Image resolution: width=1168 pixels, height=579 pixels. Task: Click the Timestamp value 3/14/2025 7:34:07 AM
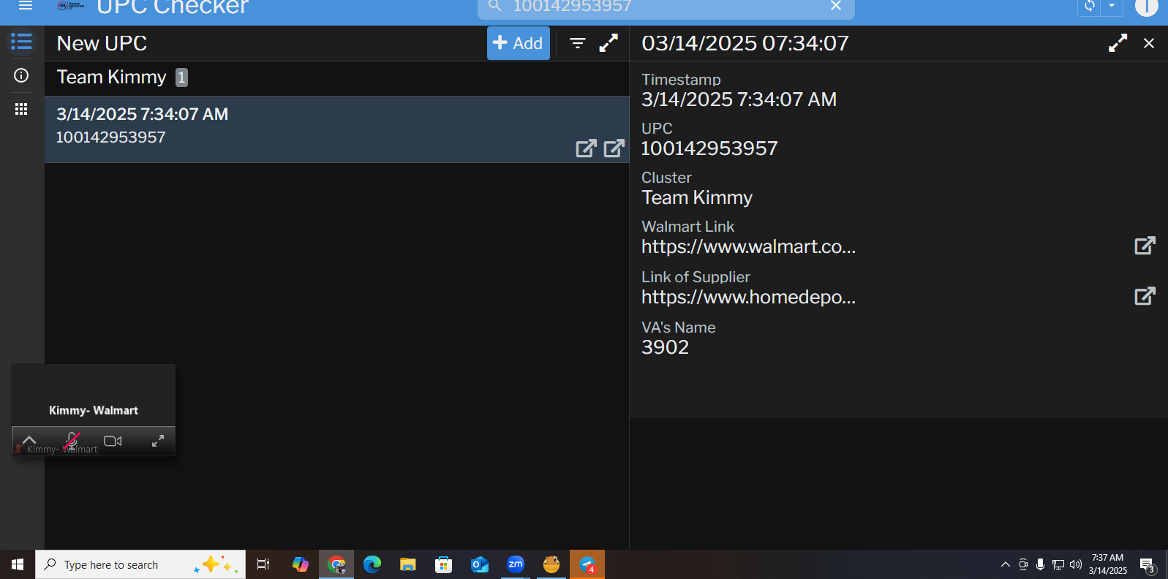pos(739,99)
